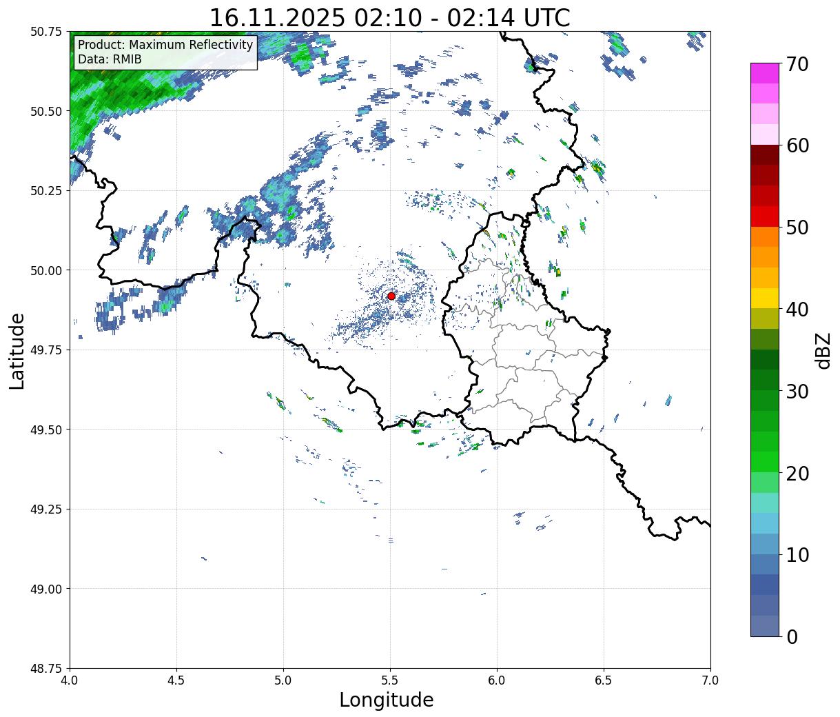
Task: Click the longitude tick label 5.0
Action: (283, 680)
